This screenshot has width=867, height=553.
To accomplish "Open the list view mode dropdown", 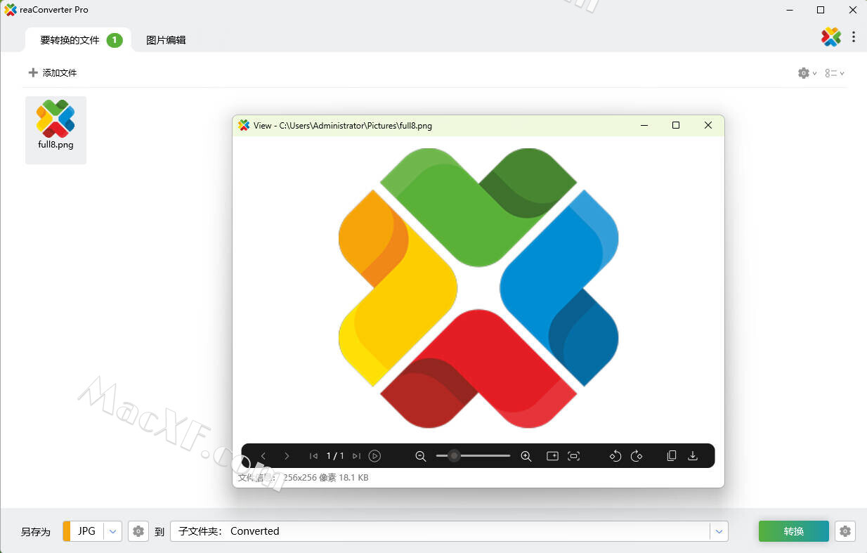I will point(835,73).
